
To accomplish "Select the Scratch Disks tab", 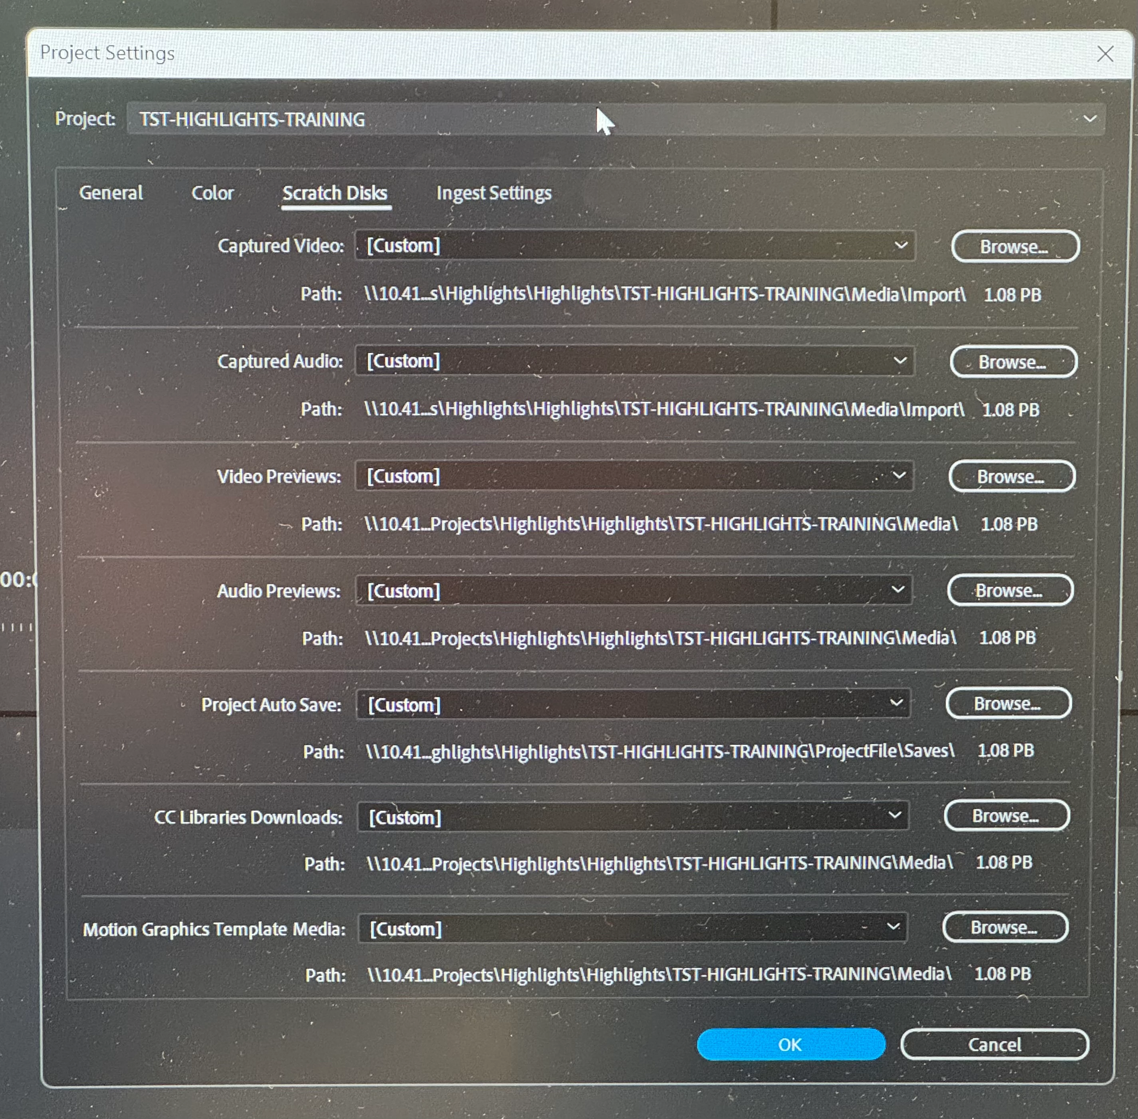I will click(x=334, y=193).
